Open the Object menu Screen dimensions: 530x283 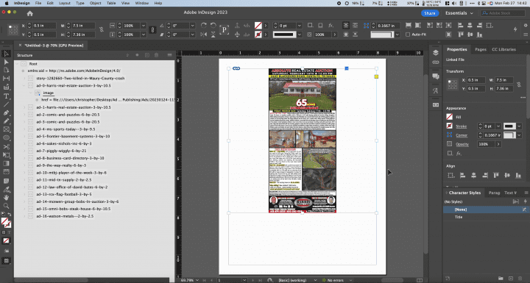[95, 3]
